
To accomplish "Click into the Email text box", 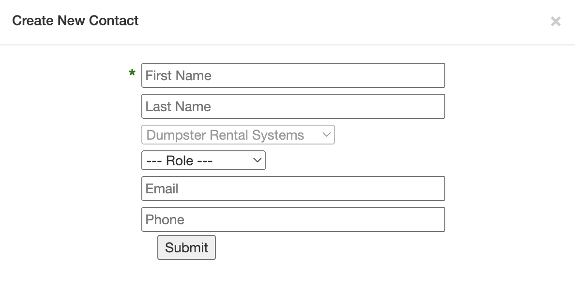I will 293,188.
